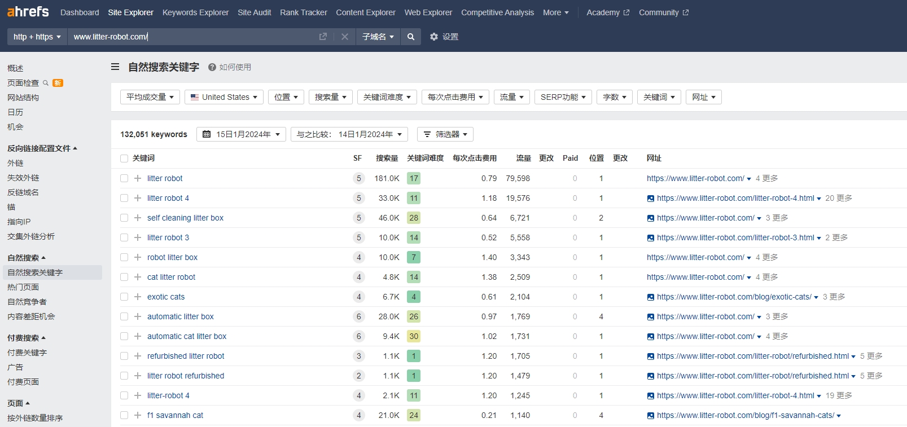
Task: Click SERP image icon for exotic-cats URL
Action: [x=651, y=297]
